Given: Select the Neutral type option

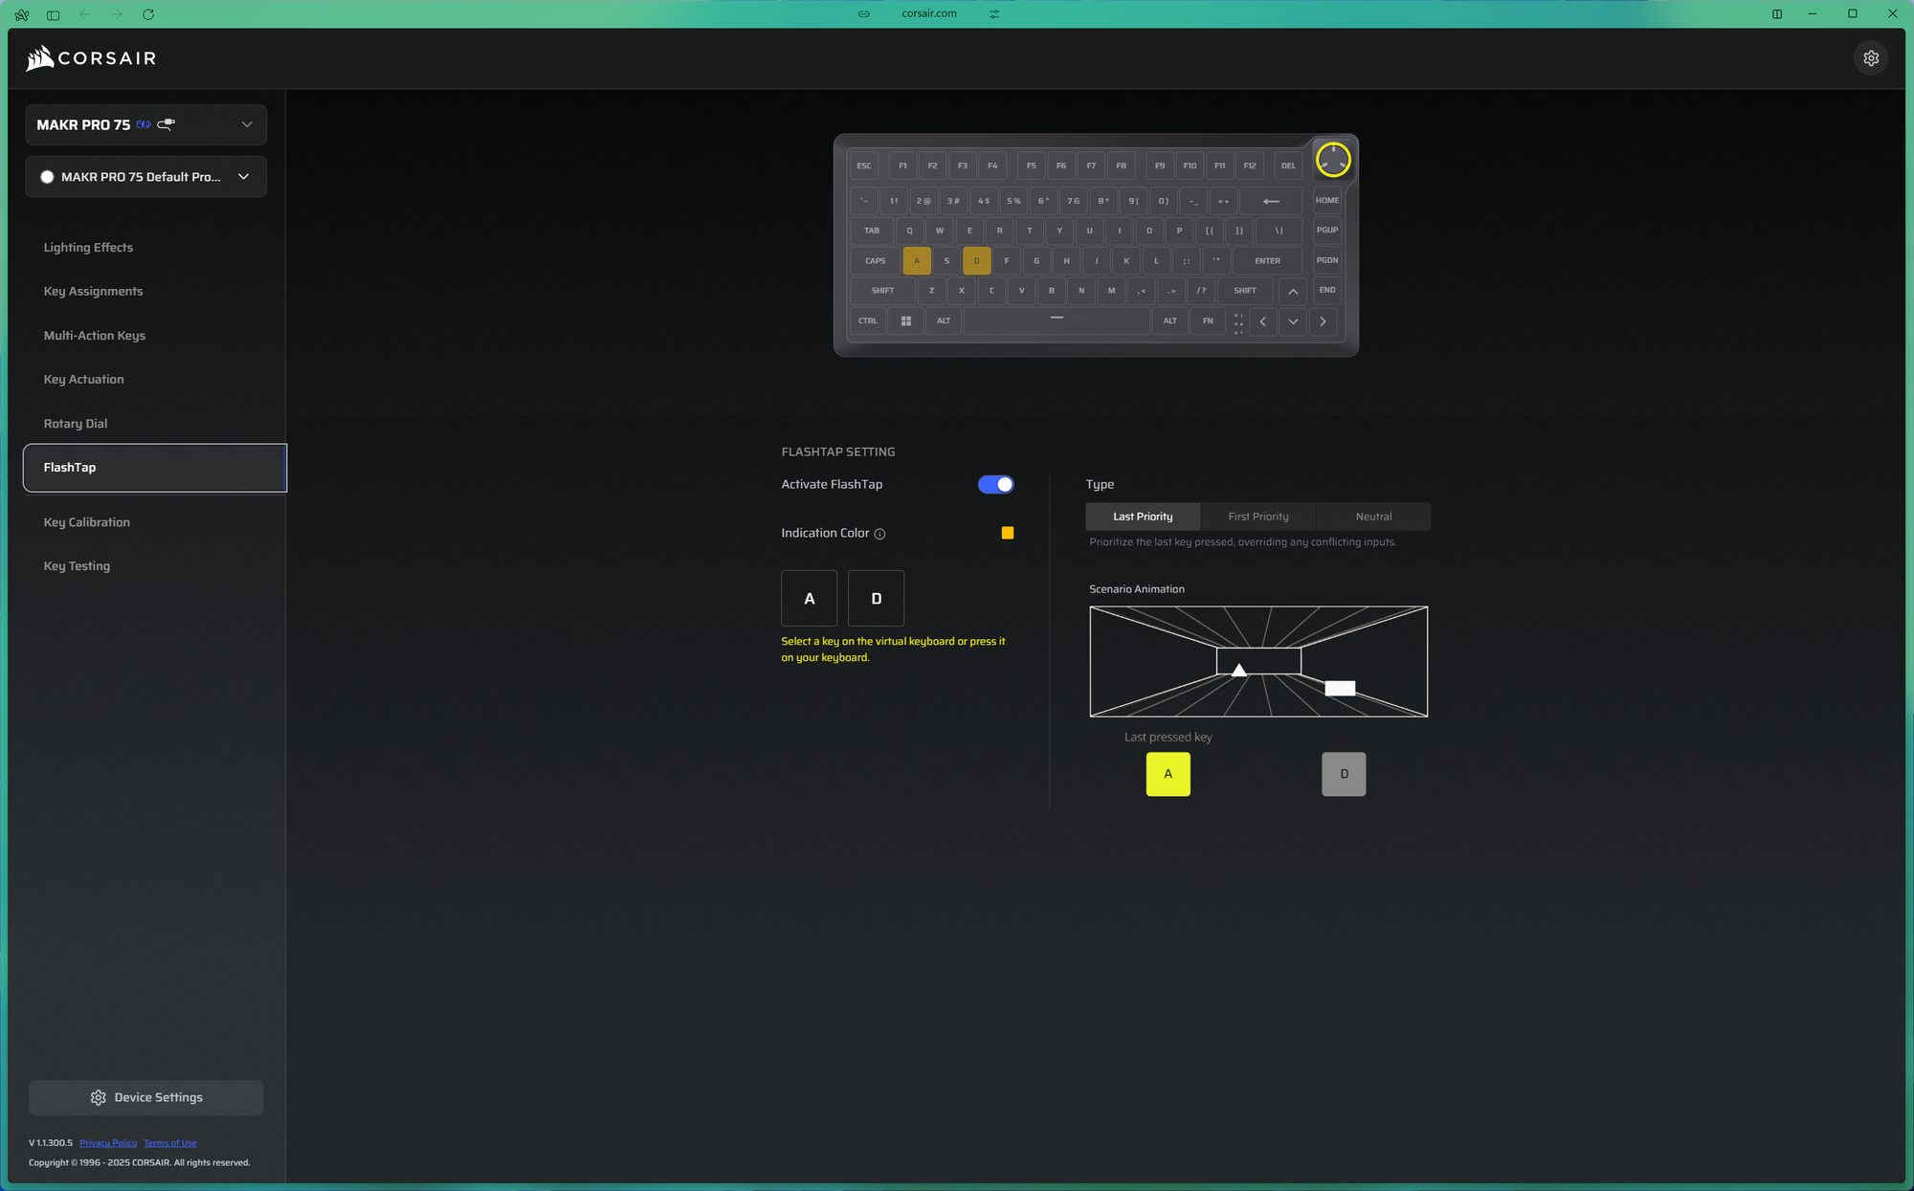Looking at the screenshot, I should (1373, 517).
